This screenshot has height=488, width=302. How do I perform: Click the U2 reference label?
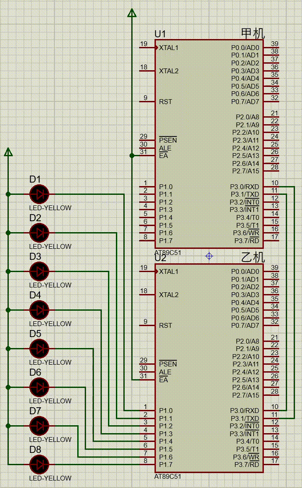point(160,258)
